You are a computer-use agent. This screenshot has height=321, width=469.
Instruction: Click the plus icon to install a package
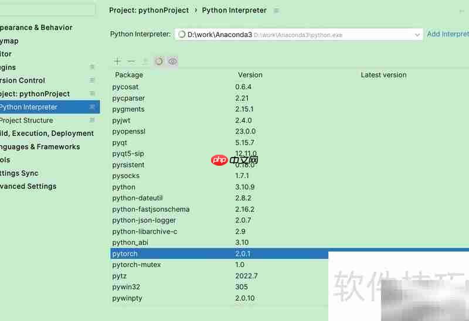click(x=117, y=62)
